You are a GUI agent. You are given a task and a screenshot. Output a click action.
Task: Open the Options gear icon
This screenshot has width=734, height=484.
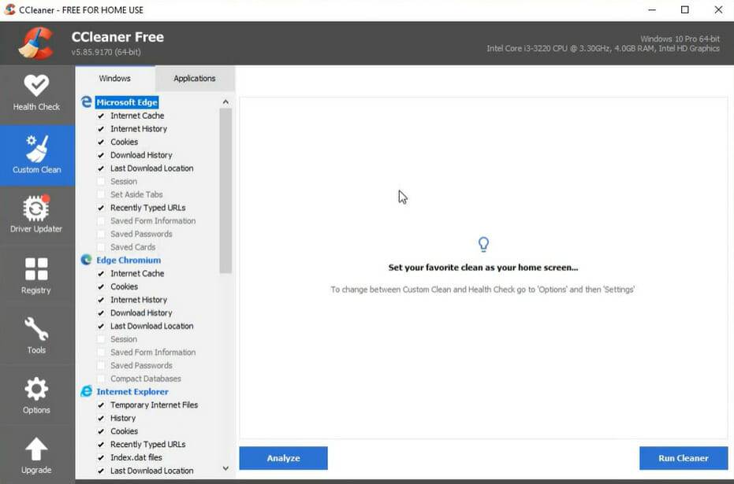tap(36, 395)
